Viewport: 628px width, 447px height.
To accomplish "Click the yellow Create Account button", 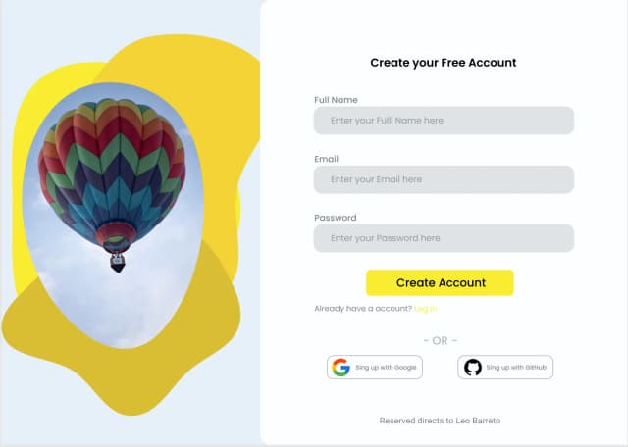I will click(x=440, y=283).
